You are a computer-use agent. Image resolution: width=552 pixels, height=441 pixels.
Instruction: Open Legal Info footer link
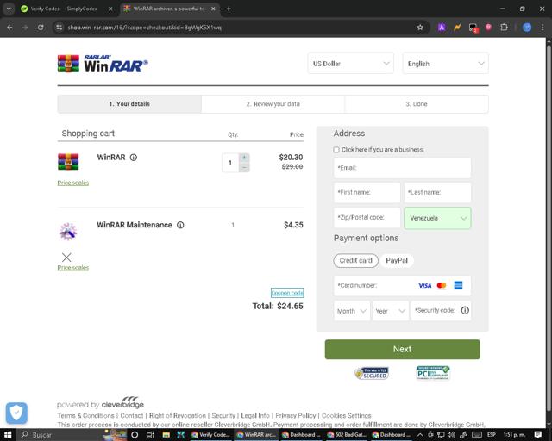point(255,416)
